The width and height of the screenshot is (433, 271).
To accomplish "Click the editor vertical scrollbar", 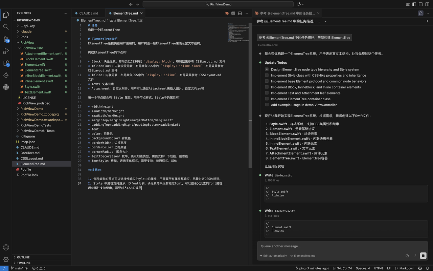I will click(250, 95).
